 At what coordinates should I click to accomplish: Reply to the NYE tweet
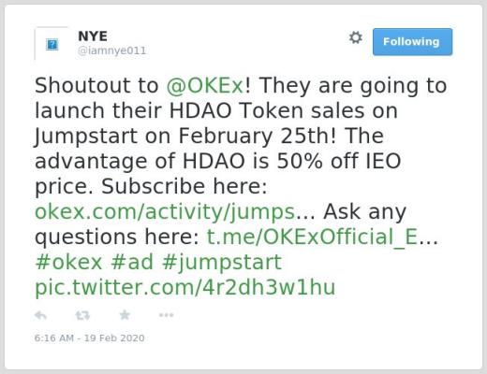tap(40, 315)
